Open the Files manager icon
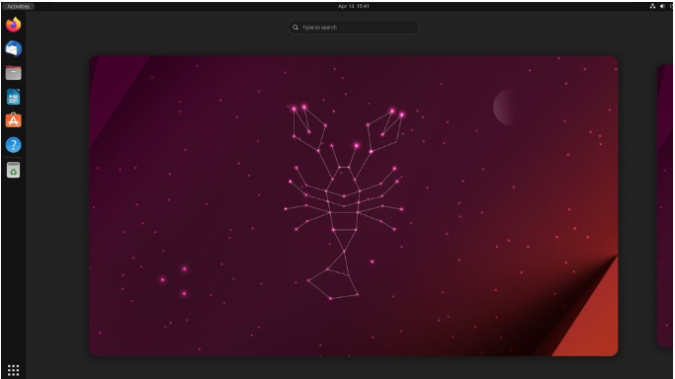 pyautogui.click(x=14, y=73)
